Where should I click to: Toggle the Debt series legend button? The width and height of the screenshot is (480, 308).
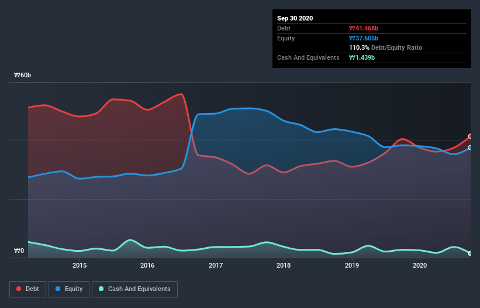click(27, 289)
